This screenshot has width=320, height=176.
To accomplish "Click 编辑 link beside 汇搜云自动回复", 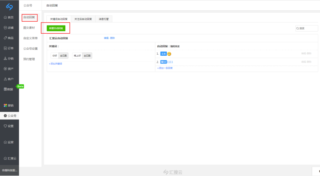I will click(x=106, y=38).
